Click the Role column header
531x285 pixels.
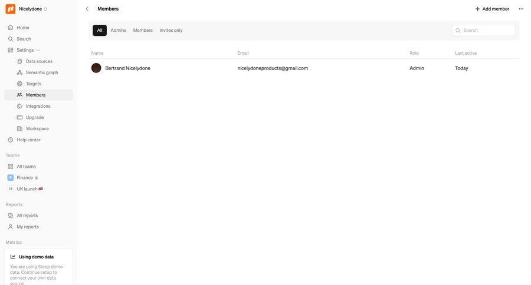click(414, 53)
